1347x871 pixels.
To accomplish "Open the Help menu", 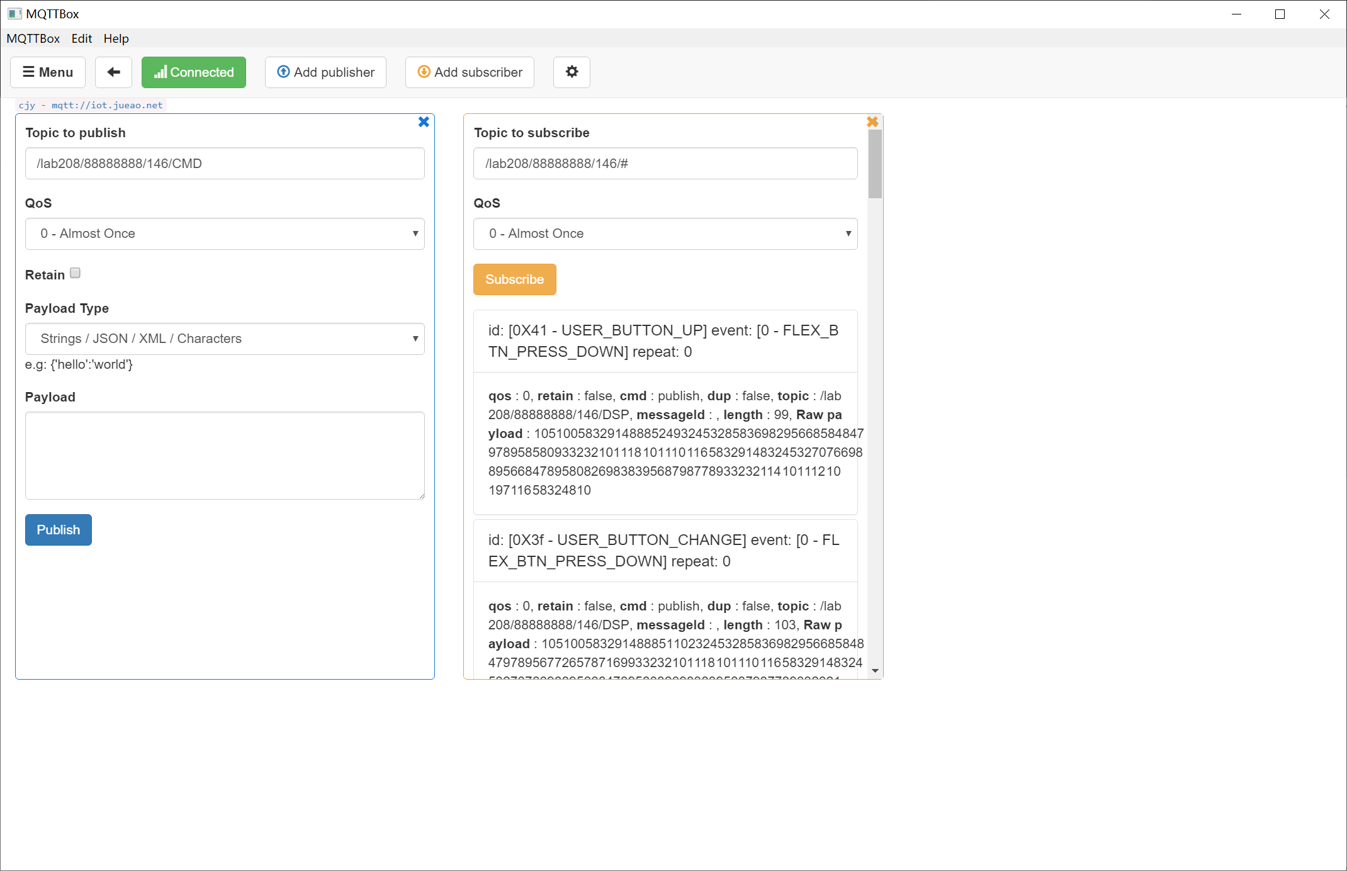I will [116, 38].
